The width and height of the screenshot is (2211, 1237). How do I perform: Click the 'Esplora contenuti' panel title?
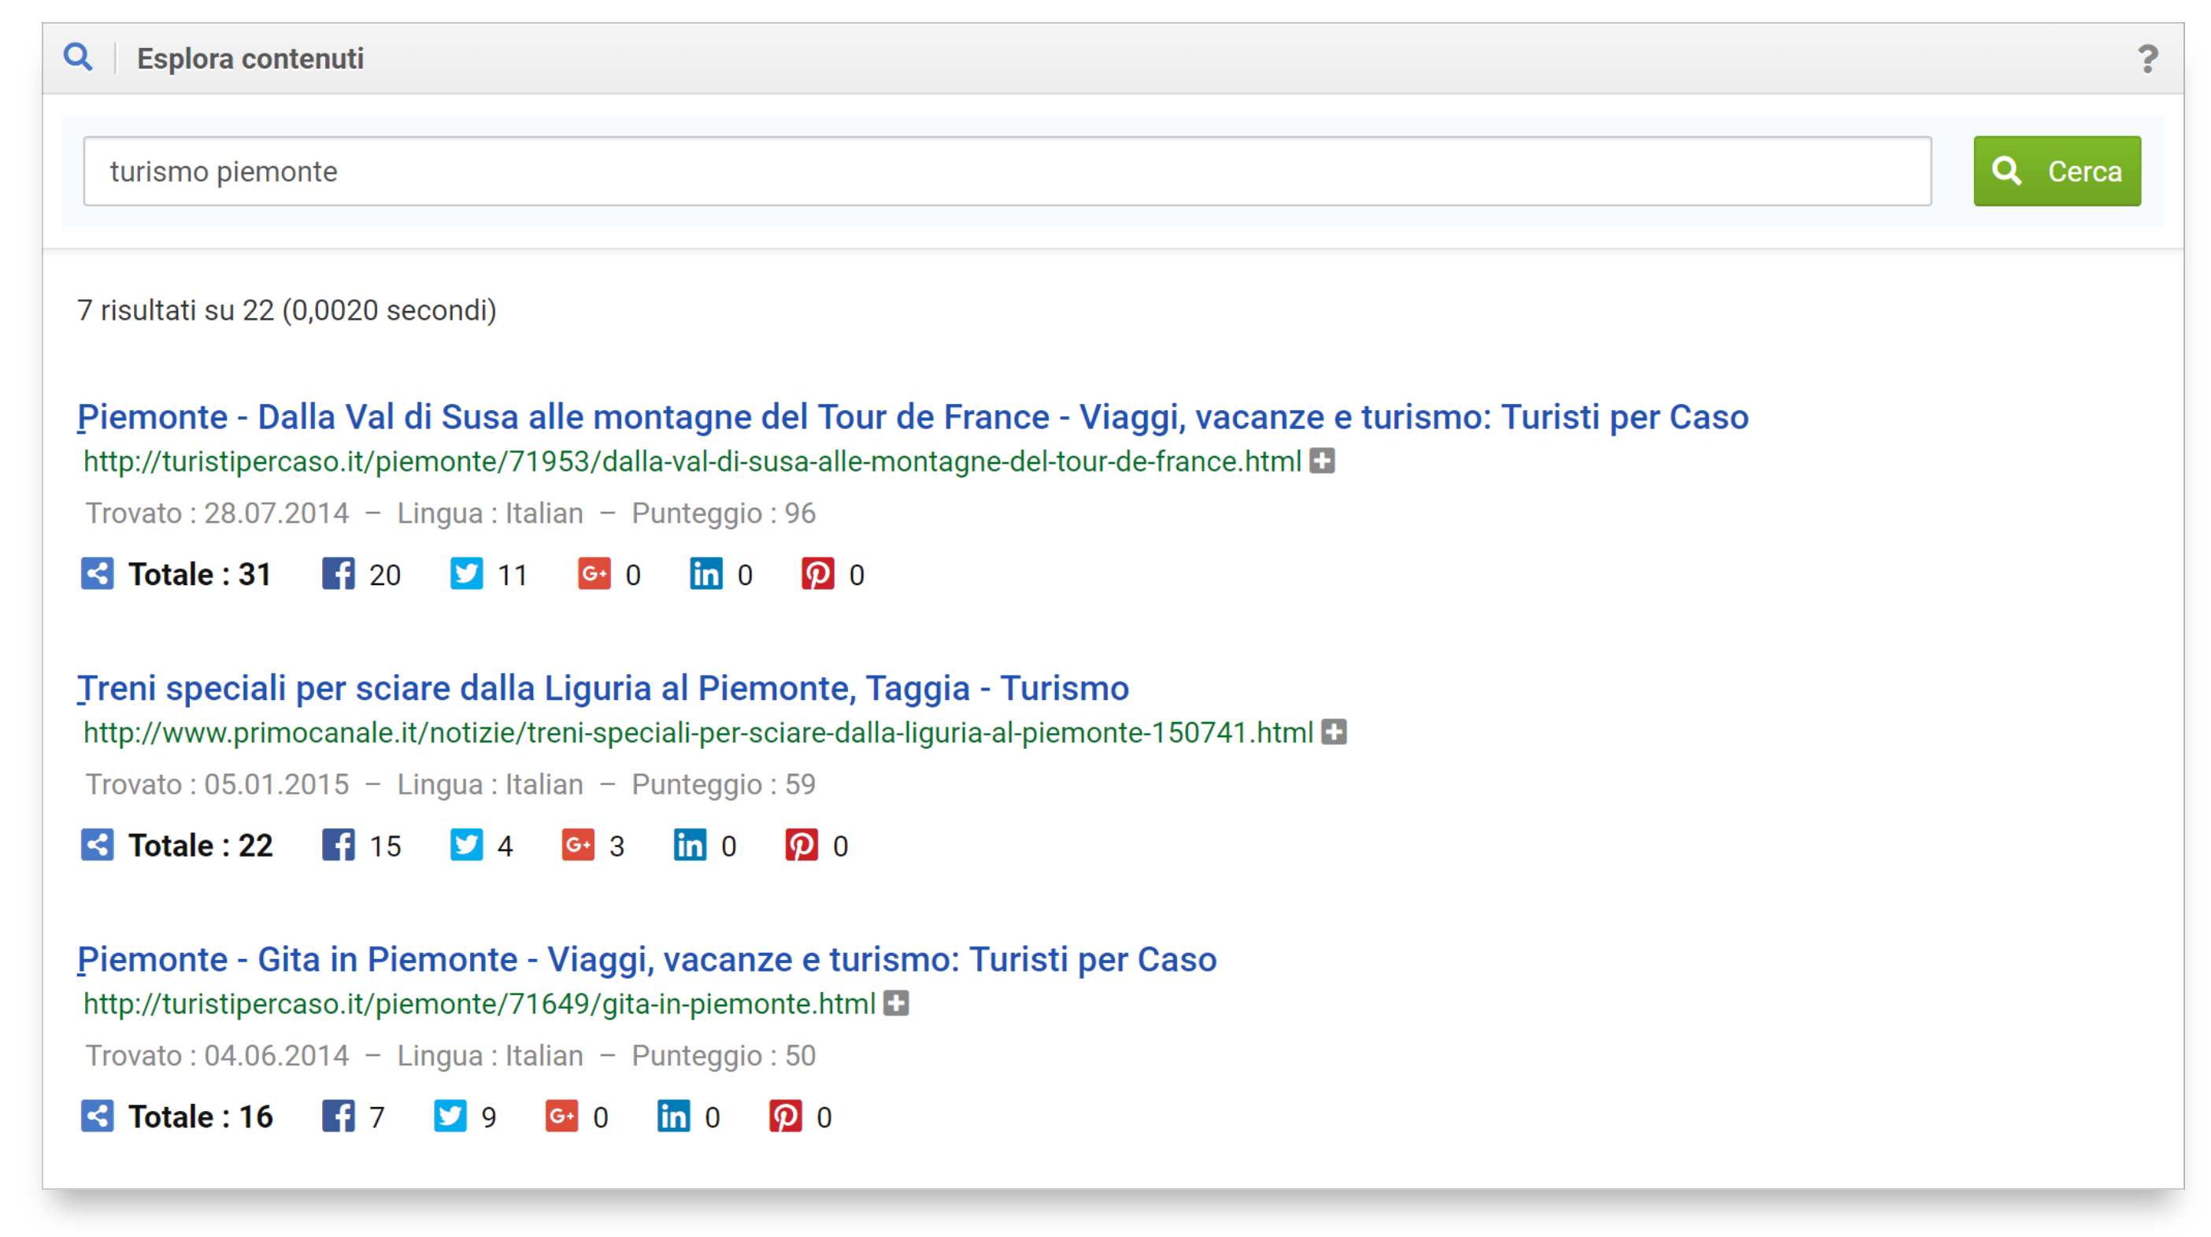(x=250, y=58)
